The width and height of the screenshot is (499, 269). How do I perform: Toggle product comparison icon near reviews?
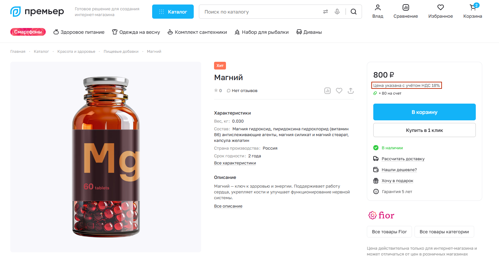click(328, 91)
